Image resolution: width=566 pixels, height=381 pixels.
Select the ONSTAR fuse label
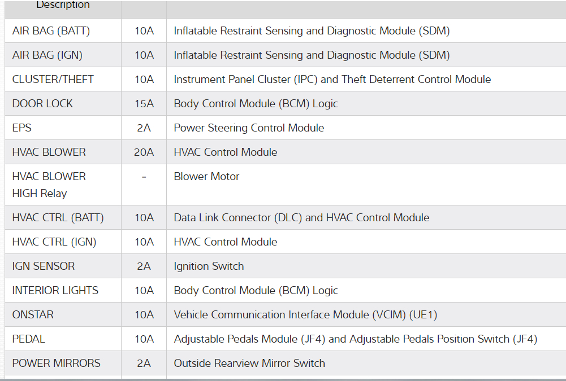[33, 315]
